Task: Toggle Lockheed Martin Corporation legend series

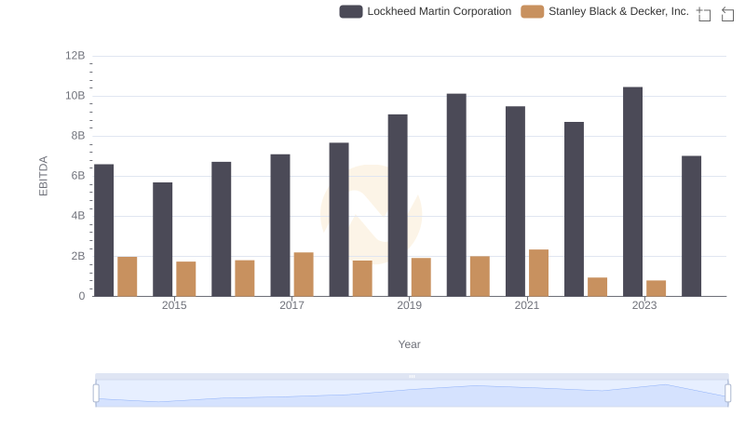Action: point(426,11)
